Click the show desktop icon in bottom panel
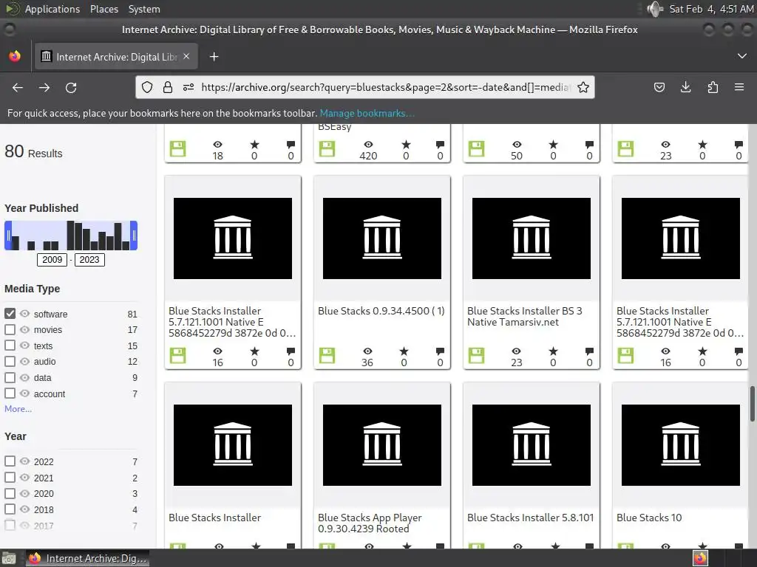757x567 pixels. pos(8,558)
